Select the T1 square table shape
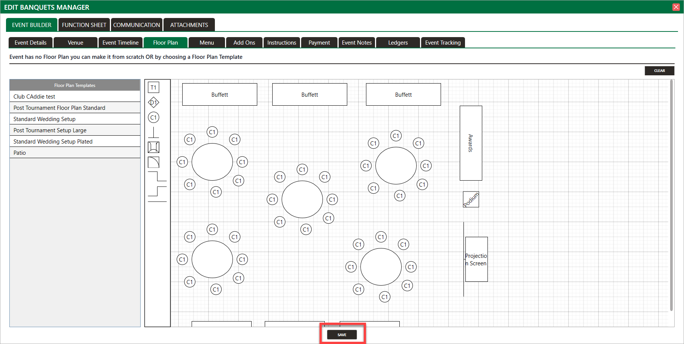Screen dimensions: 684x344 coord(153,87)
